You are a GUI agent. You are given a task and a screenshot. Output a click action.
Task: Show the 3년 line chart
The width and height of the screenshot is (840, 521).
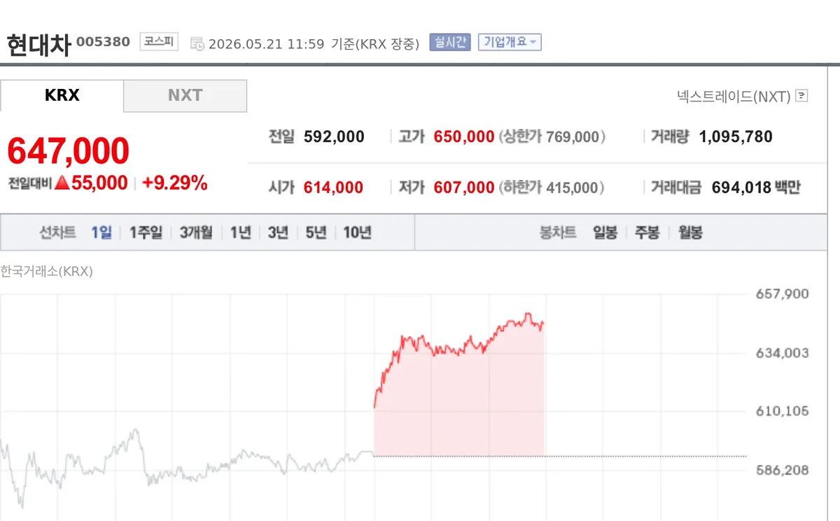tap(278, 232)
